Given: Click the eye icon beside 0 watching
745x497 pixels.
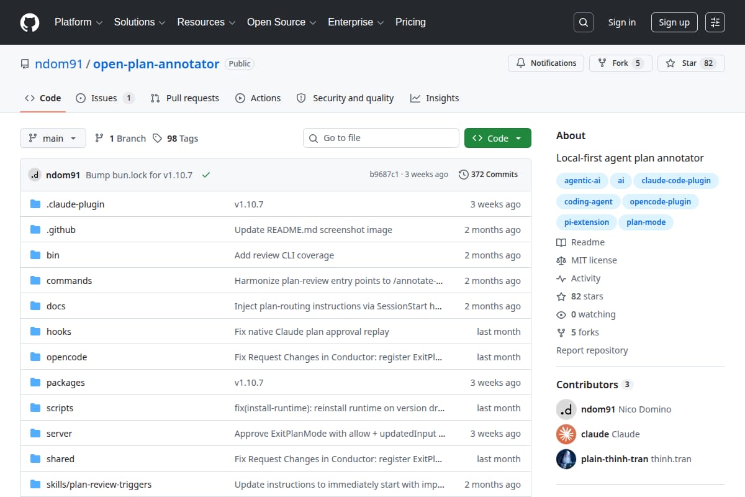Looking at the screenshot, I should click(x=561, y=314).
